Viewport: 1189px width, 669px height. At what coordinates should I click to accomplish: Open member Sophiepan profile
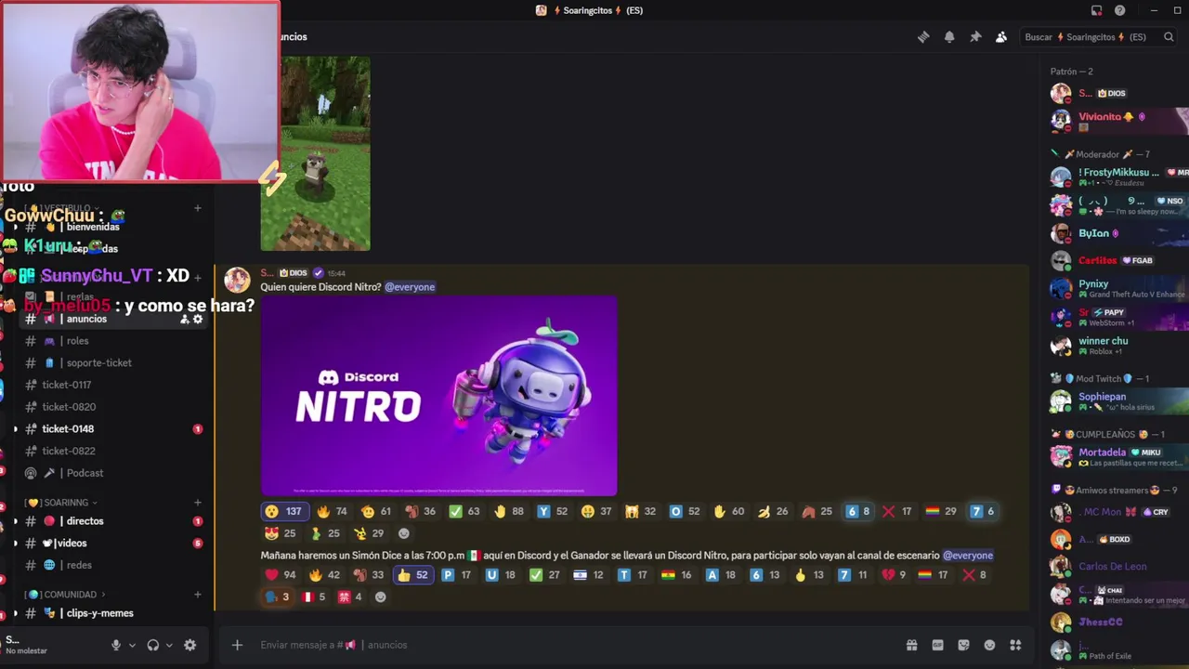coord(1117,401)
